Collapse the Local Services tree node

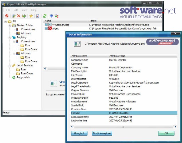tap(10, 66)
